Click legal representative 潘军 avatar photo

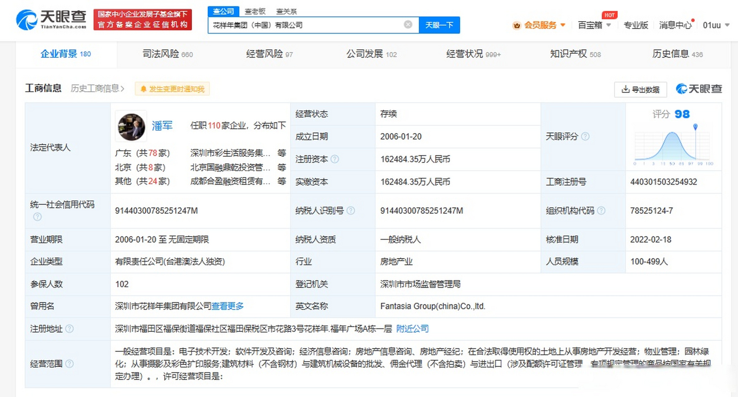click(131, 127)
